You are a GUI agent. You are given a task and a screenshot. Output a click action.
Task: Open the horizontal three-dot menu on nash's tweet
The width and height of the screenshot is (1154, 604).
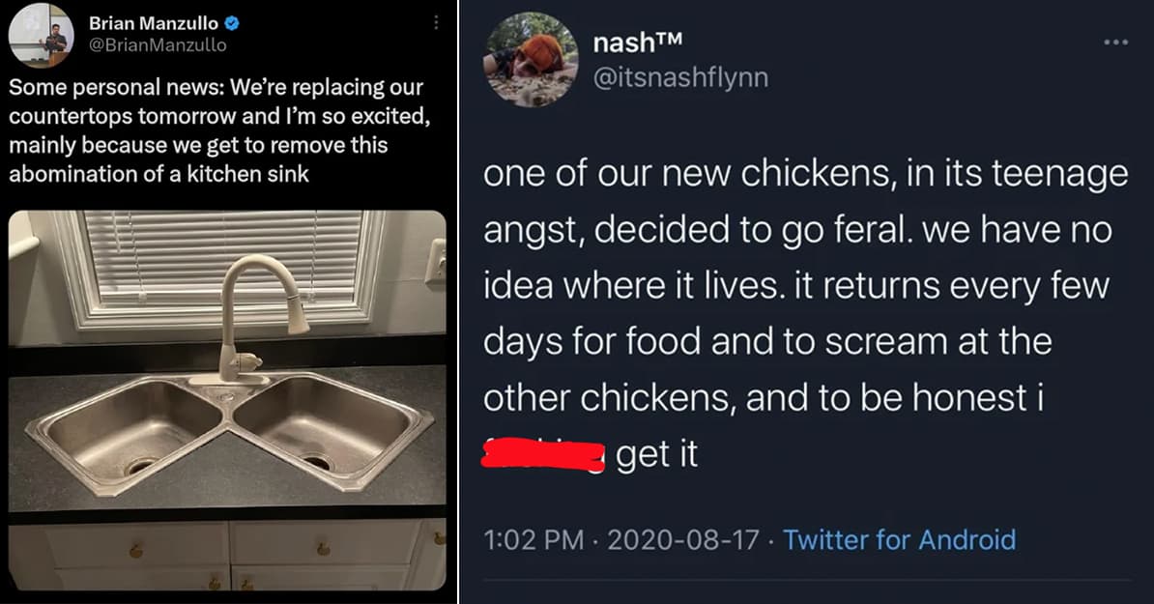tap(1116, 41)
